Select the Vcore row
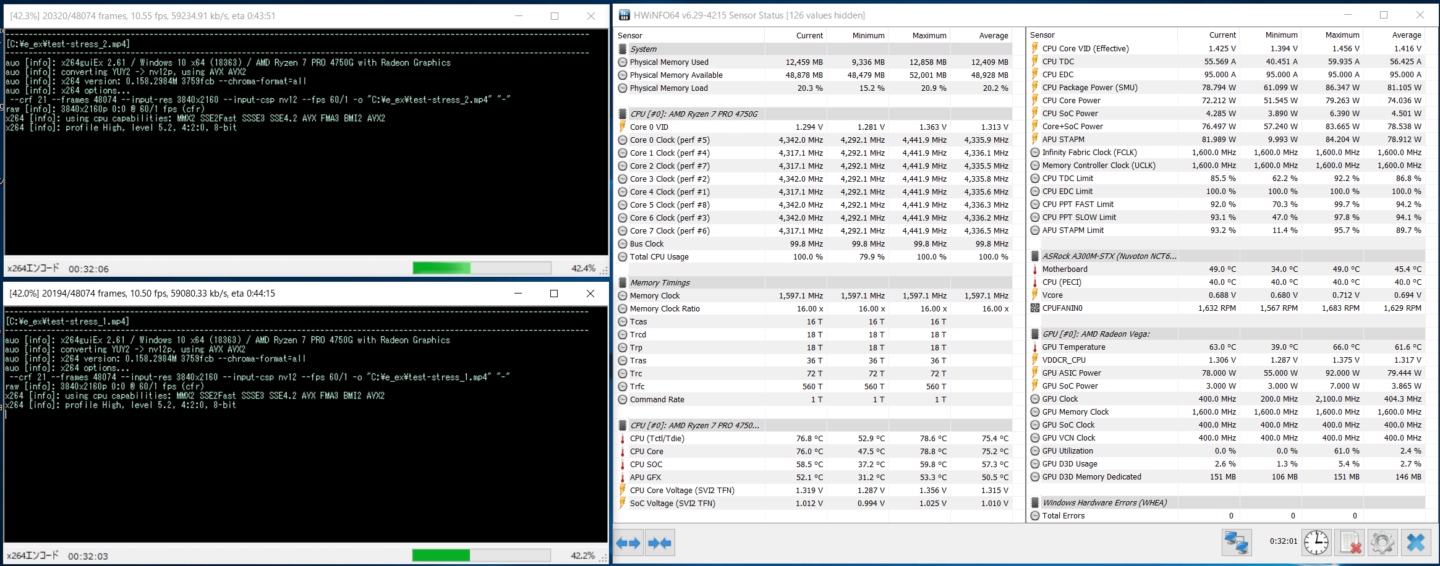1440x566 pixels. (1227, 295)
